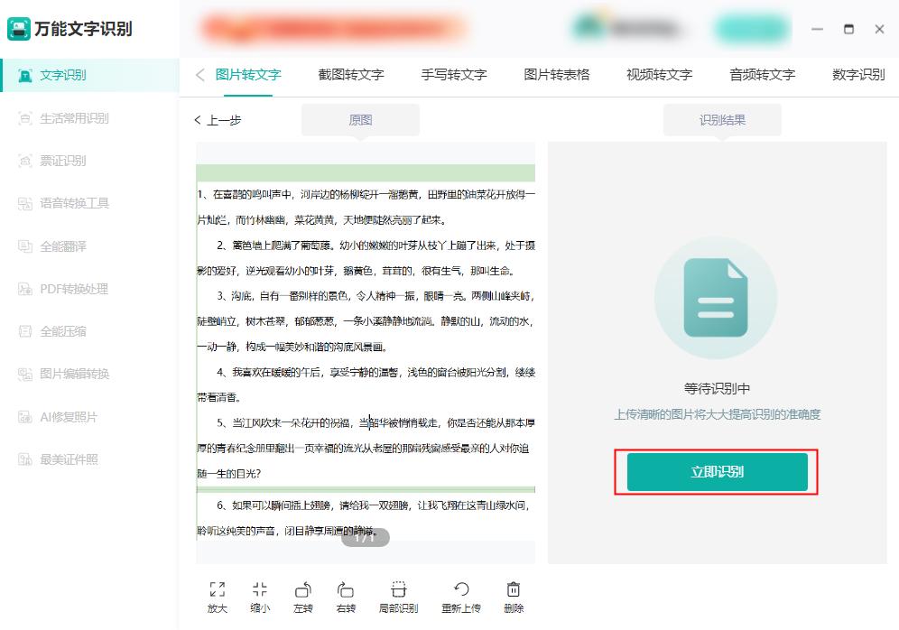Select the 放大 (zoom in) tool

[217, 596]
